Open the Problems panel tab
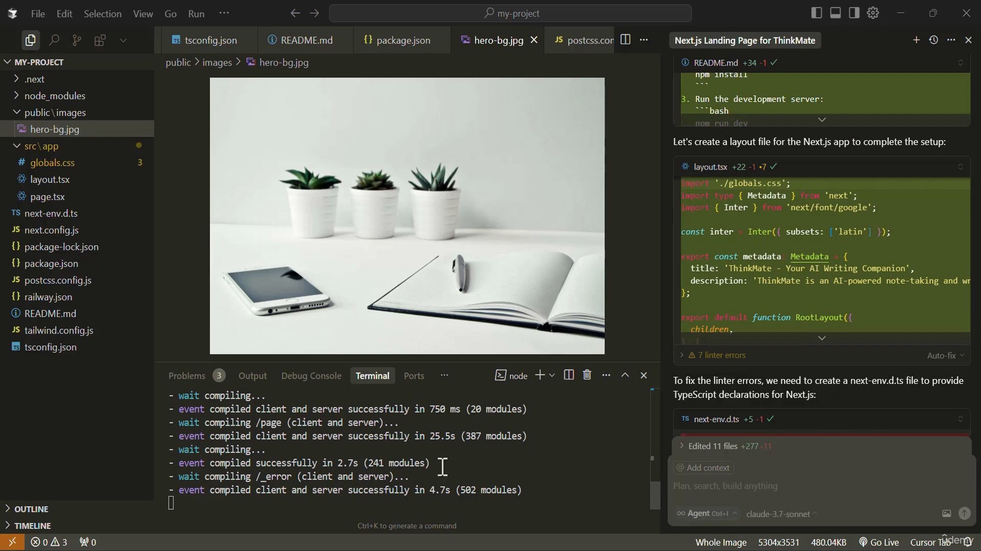 tap(196, 375)
